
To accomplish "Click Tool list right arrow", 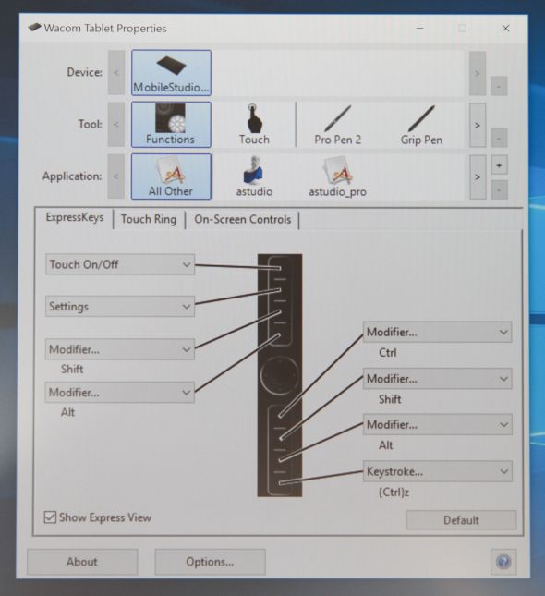I will point(478,125).
